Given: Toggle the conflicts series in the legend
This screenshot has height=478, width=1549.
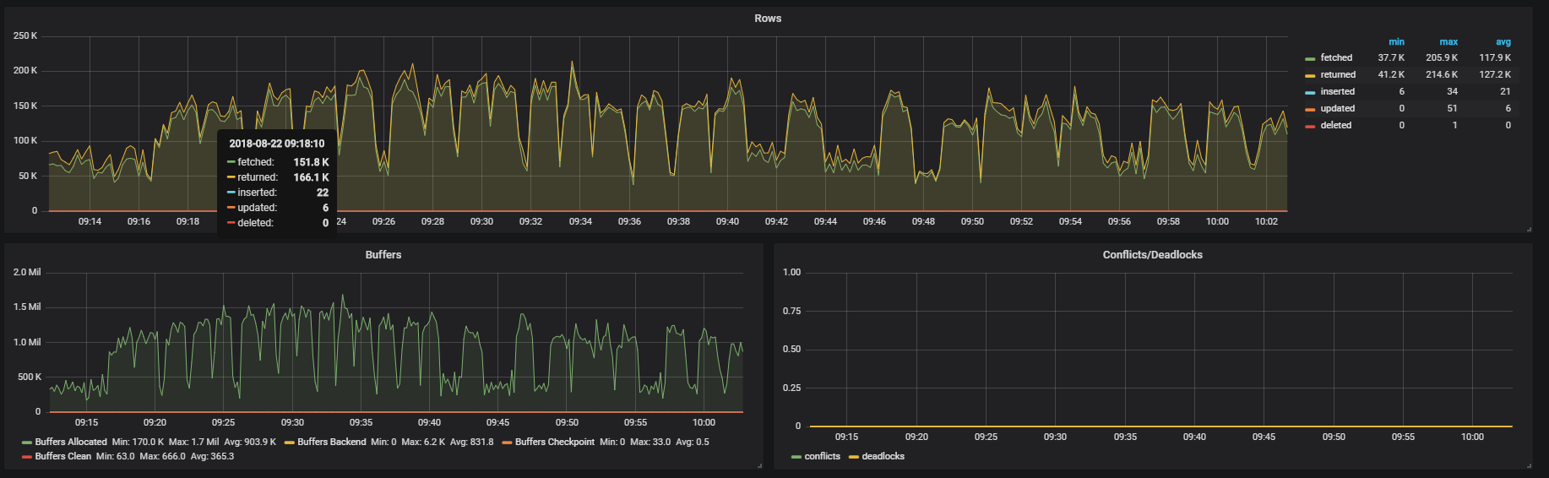Looking at the screenshot, I should click(822, 456).
